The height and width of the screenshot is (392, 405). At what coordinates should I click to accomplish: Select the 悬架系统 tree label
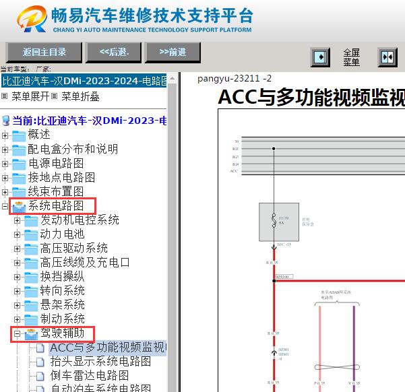click(x=62, y=305)
